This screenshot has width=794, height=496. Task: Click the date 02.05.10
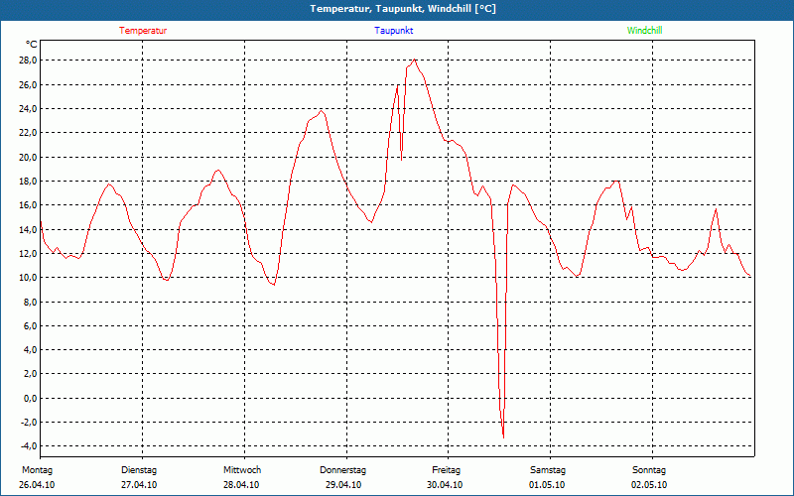pos(649,485)
